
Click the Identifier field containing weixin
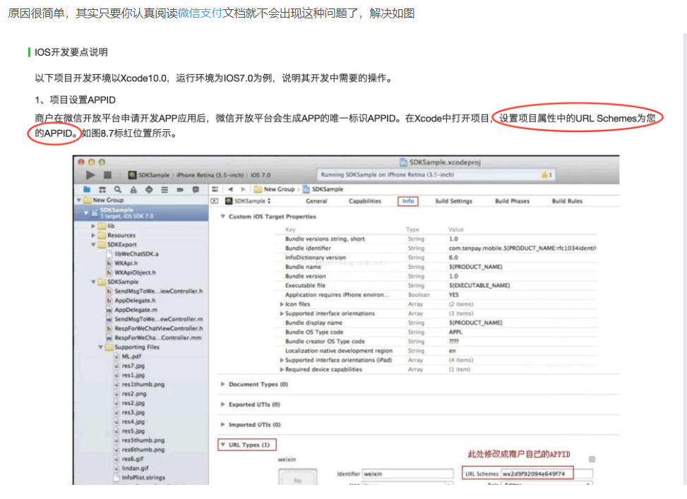coord(407,474)
